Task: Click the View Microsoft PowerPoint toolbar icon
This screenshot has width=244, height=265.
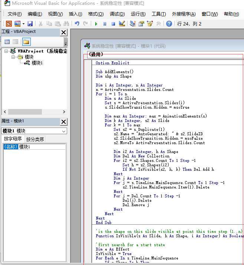Action: click(9, 24)
